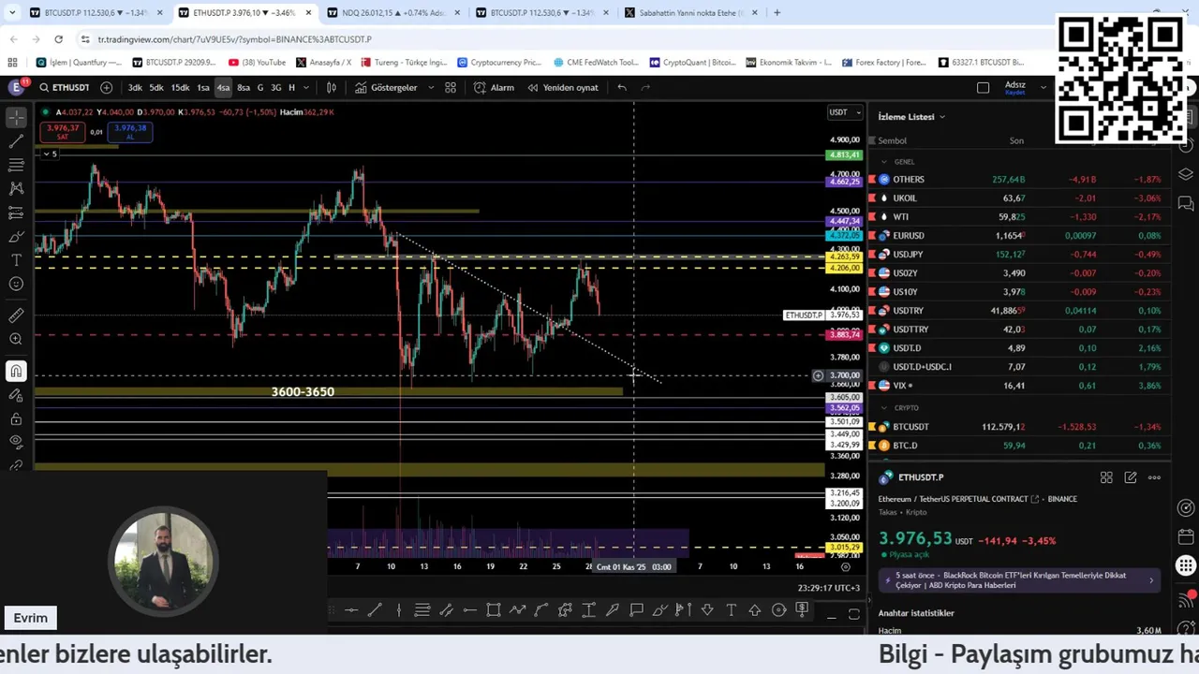Select the trend line drawing tool
This screenshot has width=1199, height=674.
tap(16, 141)
